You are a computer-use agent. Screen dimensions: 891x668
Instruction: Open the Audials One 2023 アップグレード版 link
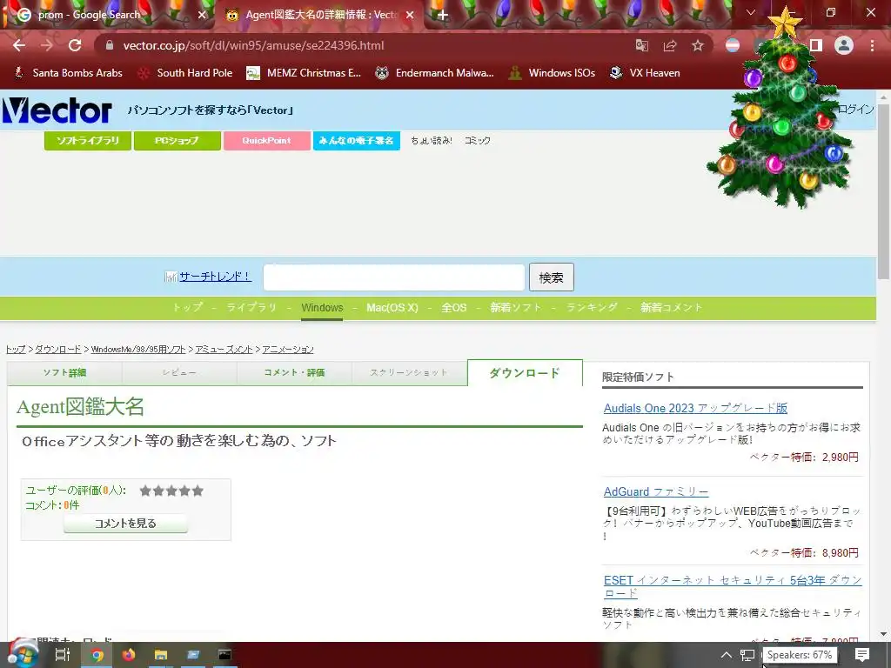695,408
